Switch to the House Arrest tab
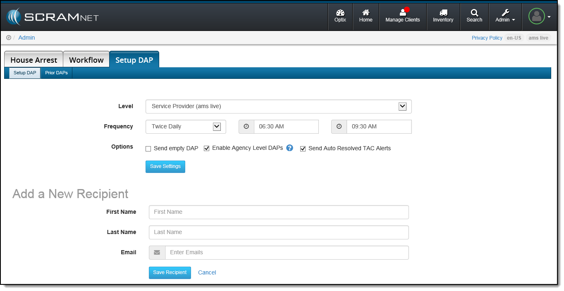The height and width of the screenshot is (291, 564). click(33, 60)
